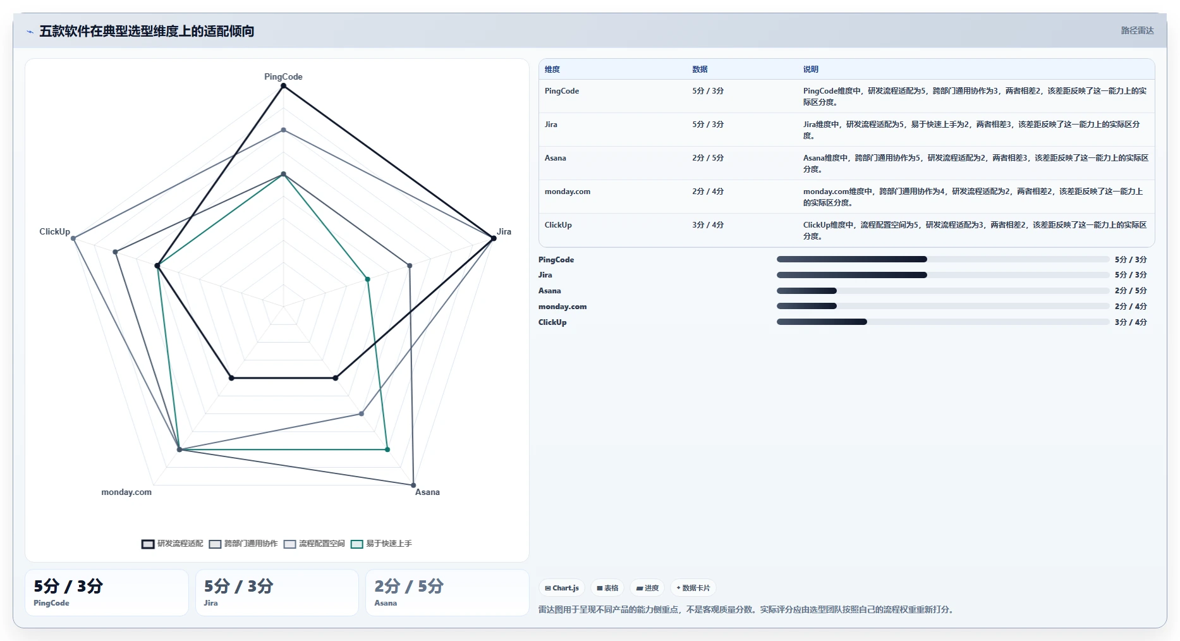
Task: Open the Asana 2分 / 5分 data card
Action: [447, 592]
